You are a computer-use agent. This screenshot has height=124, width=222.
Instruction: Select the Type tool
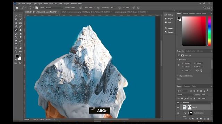[16, 44]
